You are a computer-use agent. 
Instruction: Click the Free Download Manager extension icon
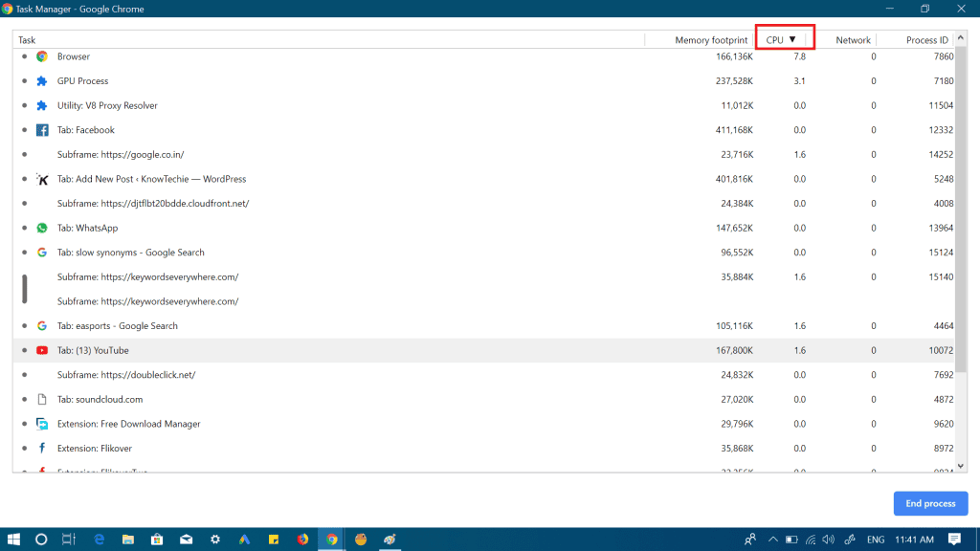point(42,424)
